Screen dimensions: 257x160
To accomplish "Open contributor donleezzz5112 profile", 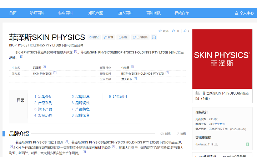I will (205, 144).
